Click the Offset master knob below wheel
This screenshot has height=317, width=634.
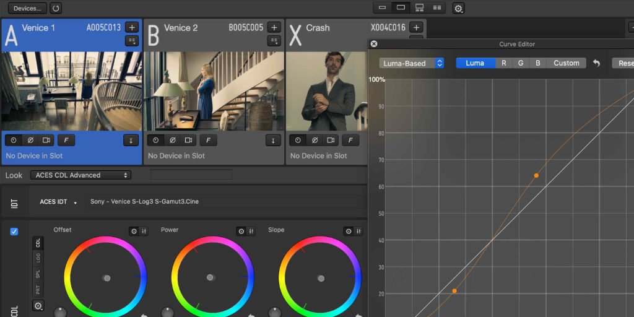coord(60,312)
